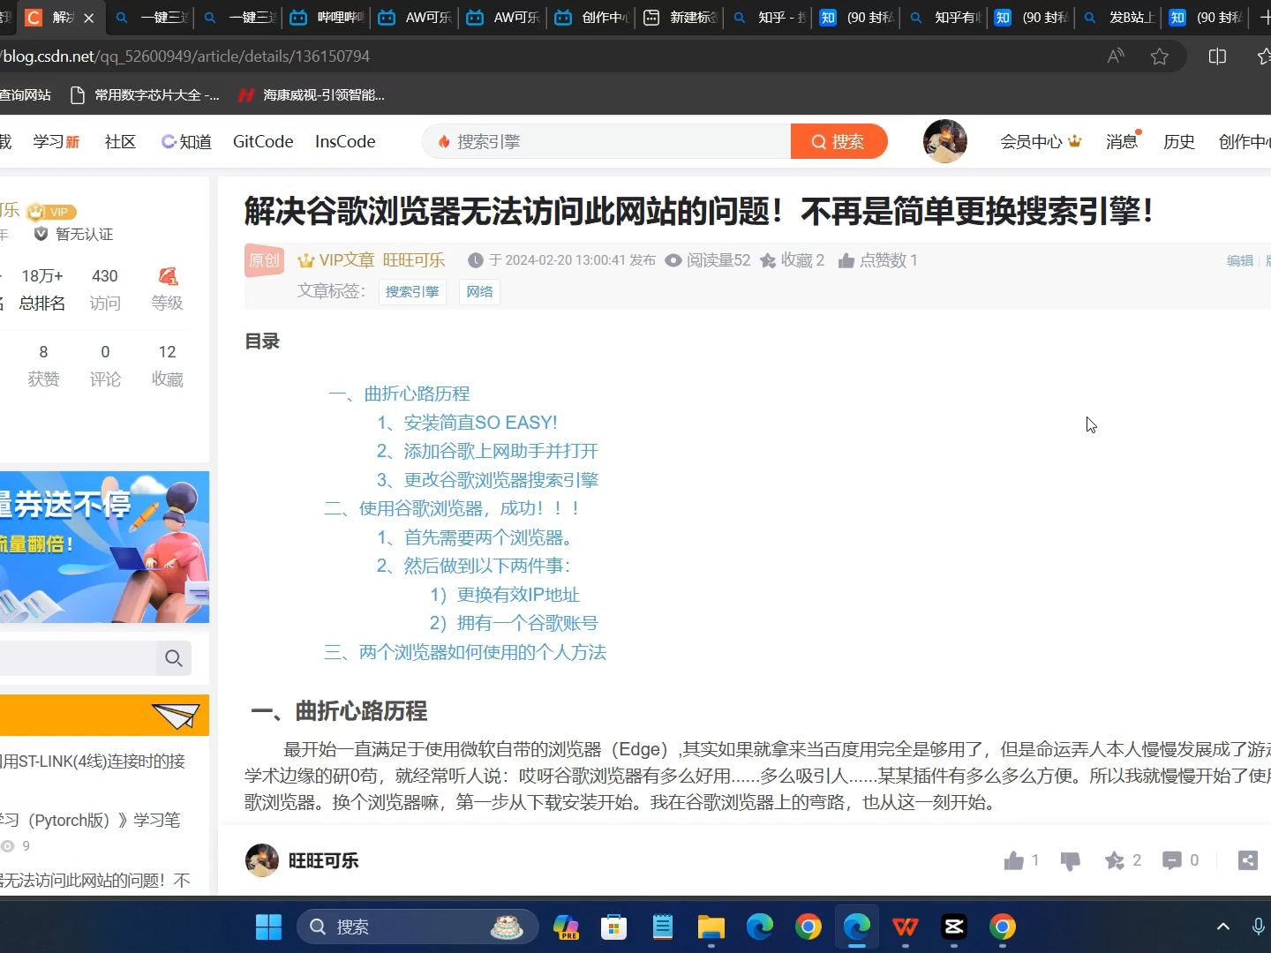Open the 哔哩哔哩 browser tab
The image size is (1271, 953).
coord(327,18)
